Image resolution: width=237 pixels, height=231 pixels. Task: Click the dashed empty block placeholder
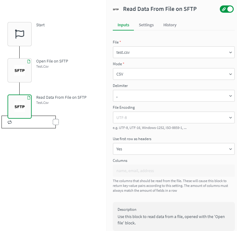click(56, 122)
